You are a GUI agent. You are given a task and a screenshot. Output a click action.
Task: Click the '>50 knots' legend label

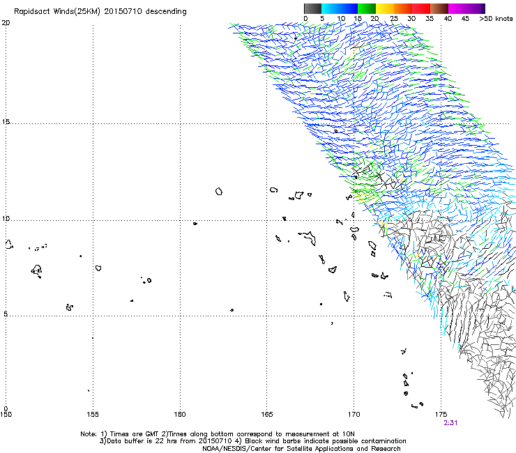coord(496,19)
